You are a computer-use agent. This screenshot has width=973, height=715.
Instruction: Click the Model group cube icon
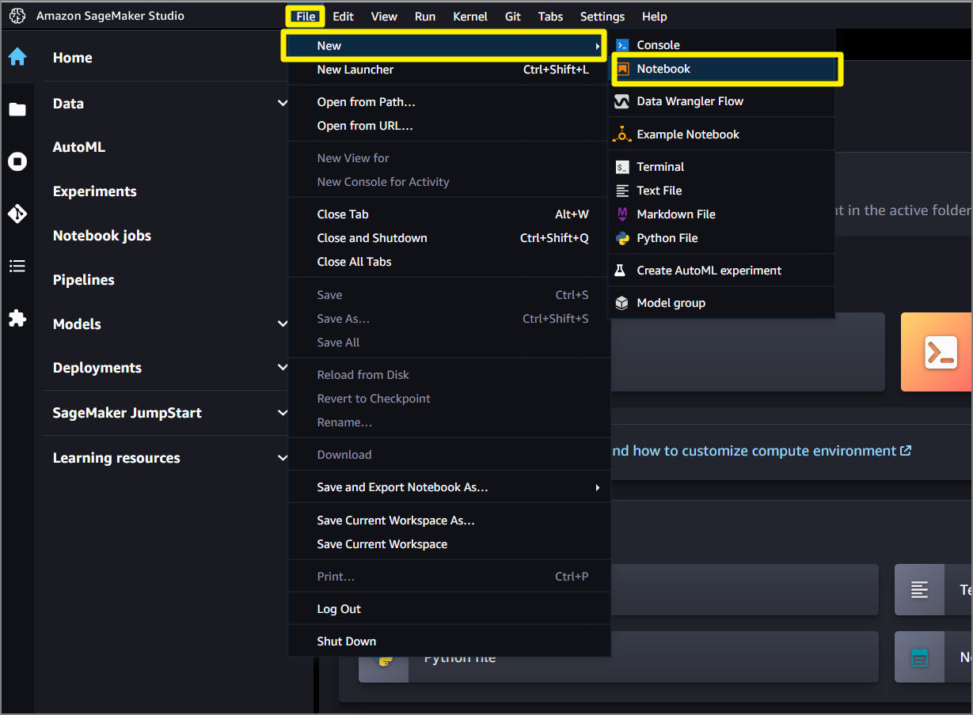[x=622, y=303]
